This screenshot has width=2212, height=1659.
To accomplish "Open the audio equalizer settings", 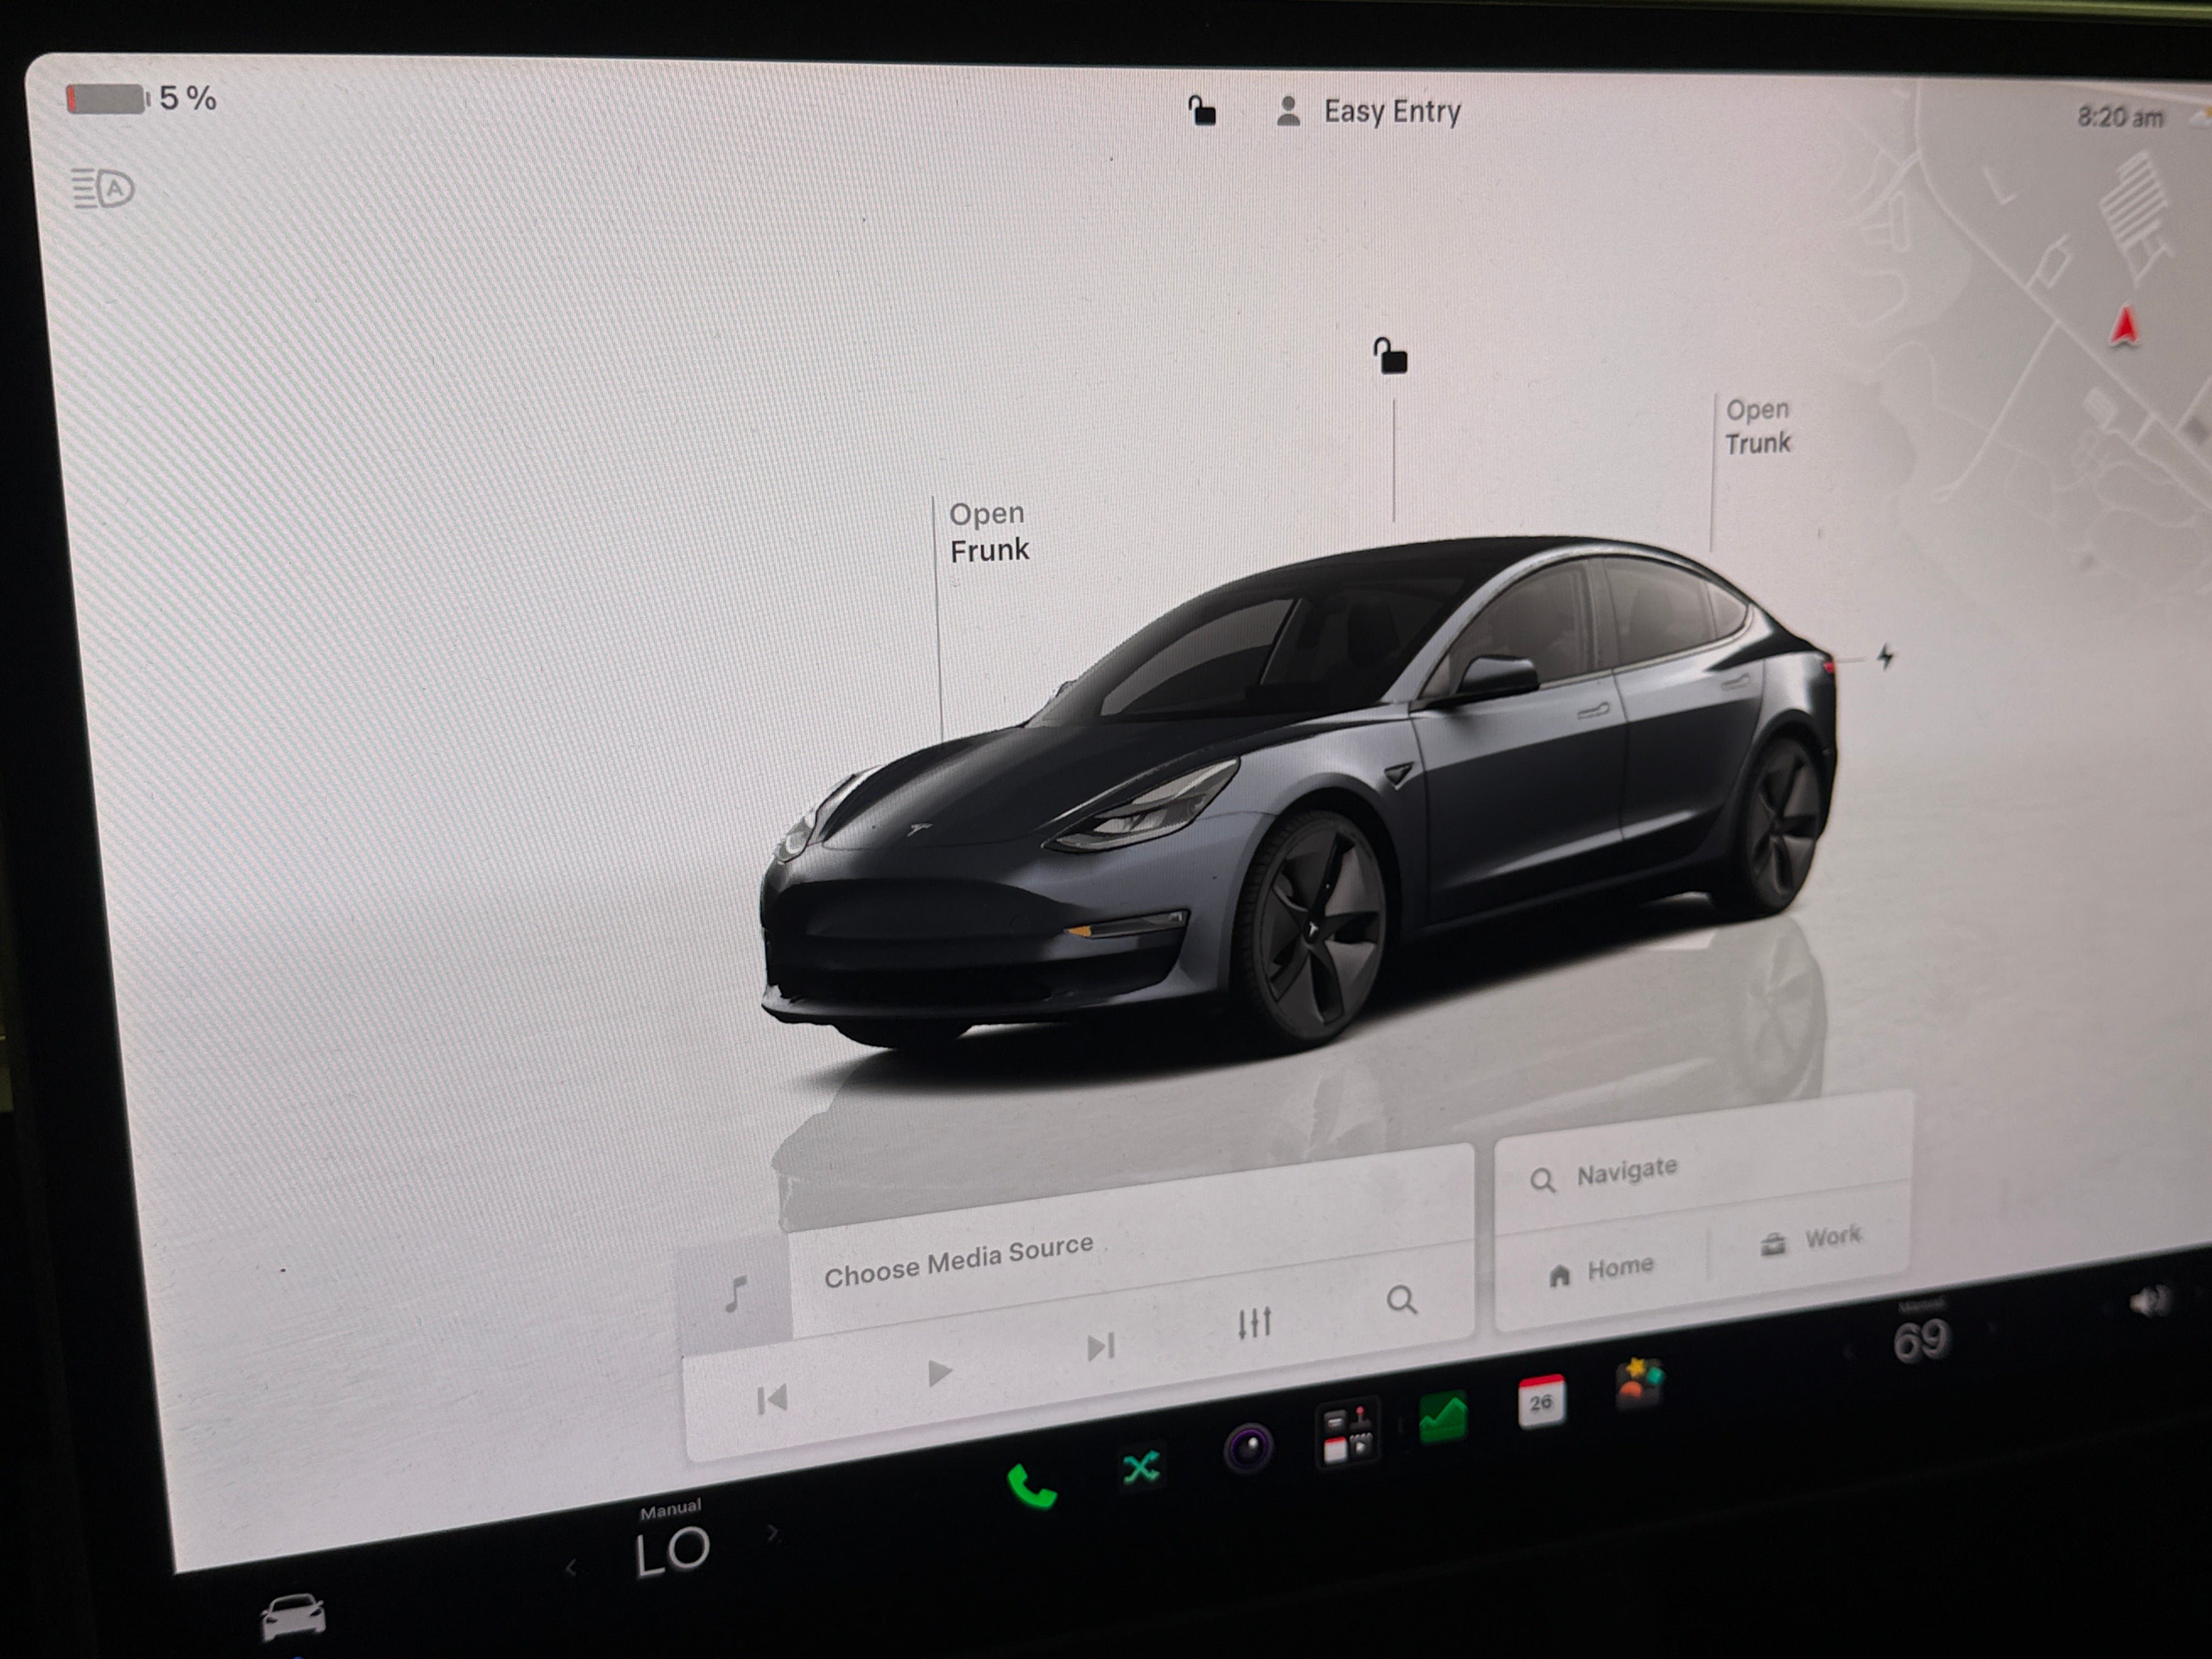I will 1254,1323.
